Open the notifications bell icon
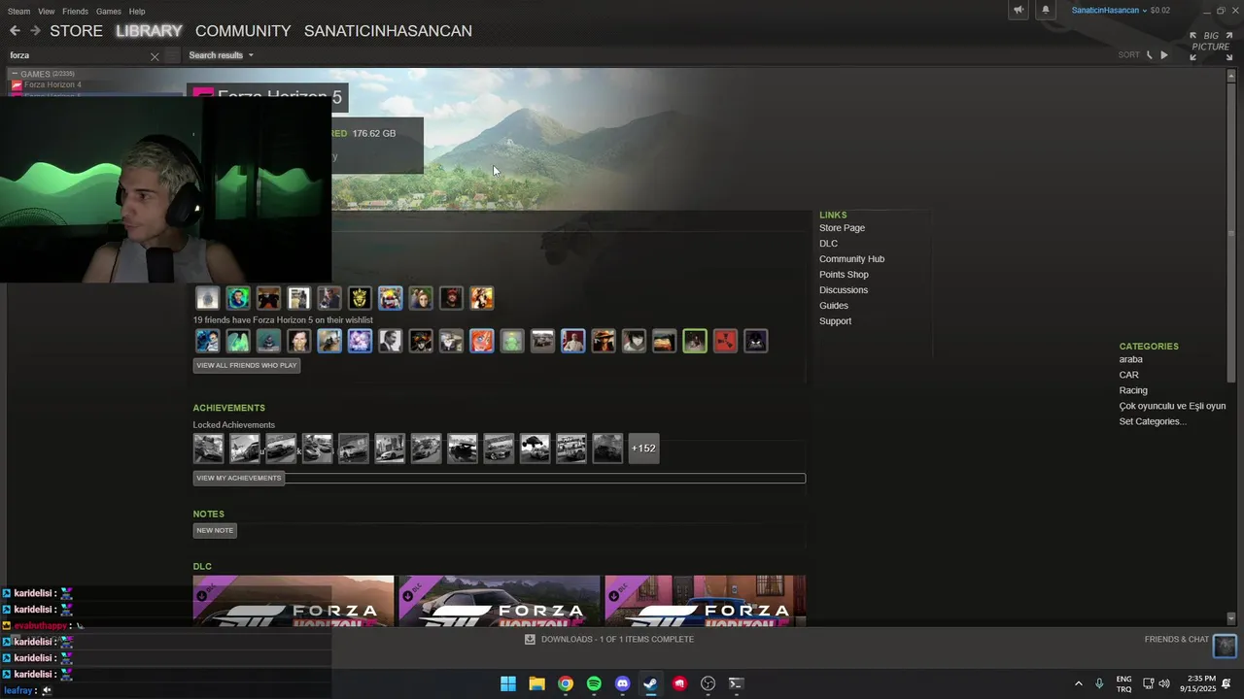The width and height of the screenshot is (1244, 699). tap(1046, 11)
